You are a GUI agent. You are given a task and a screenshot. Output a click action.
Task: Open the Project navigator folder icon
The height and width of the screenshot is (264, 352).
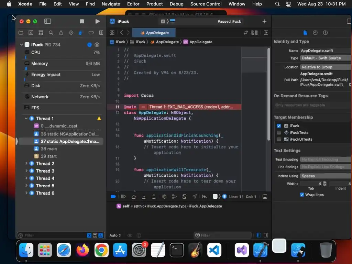pyautogui.click(x=21, y=33)
